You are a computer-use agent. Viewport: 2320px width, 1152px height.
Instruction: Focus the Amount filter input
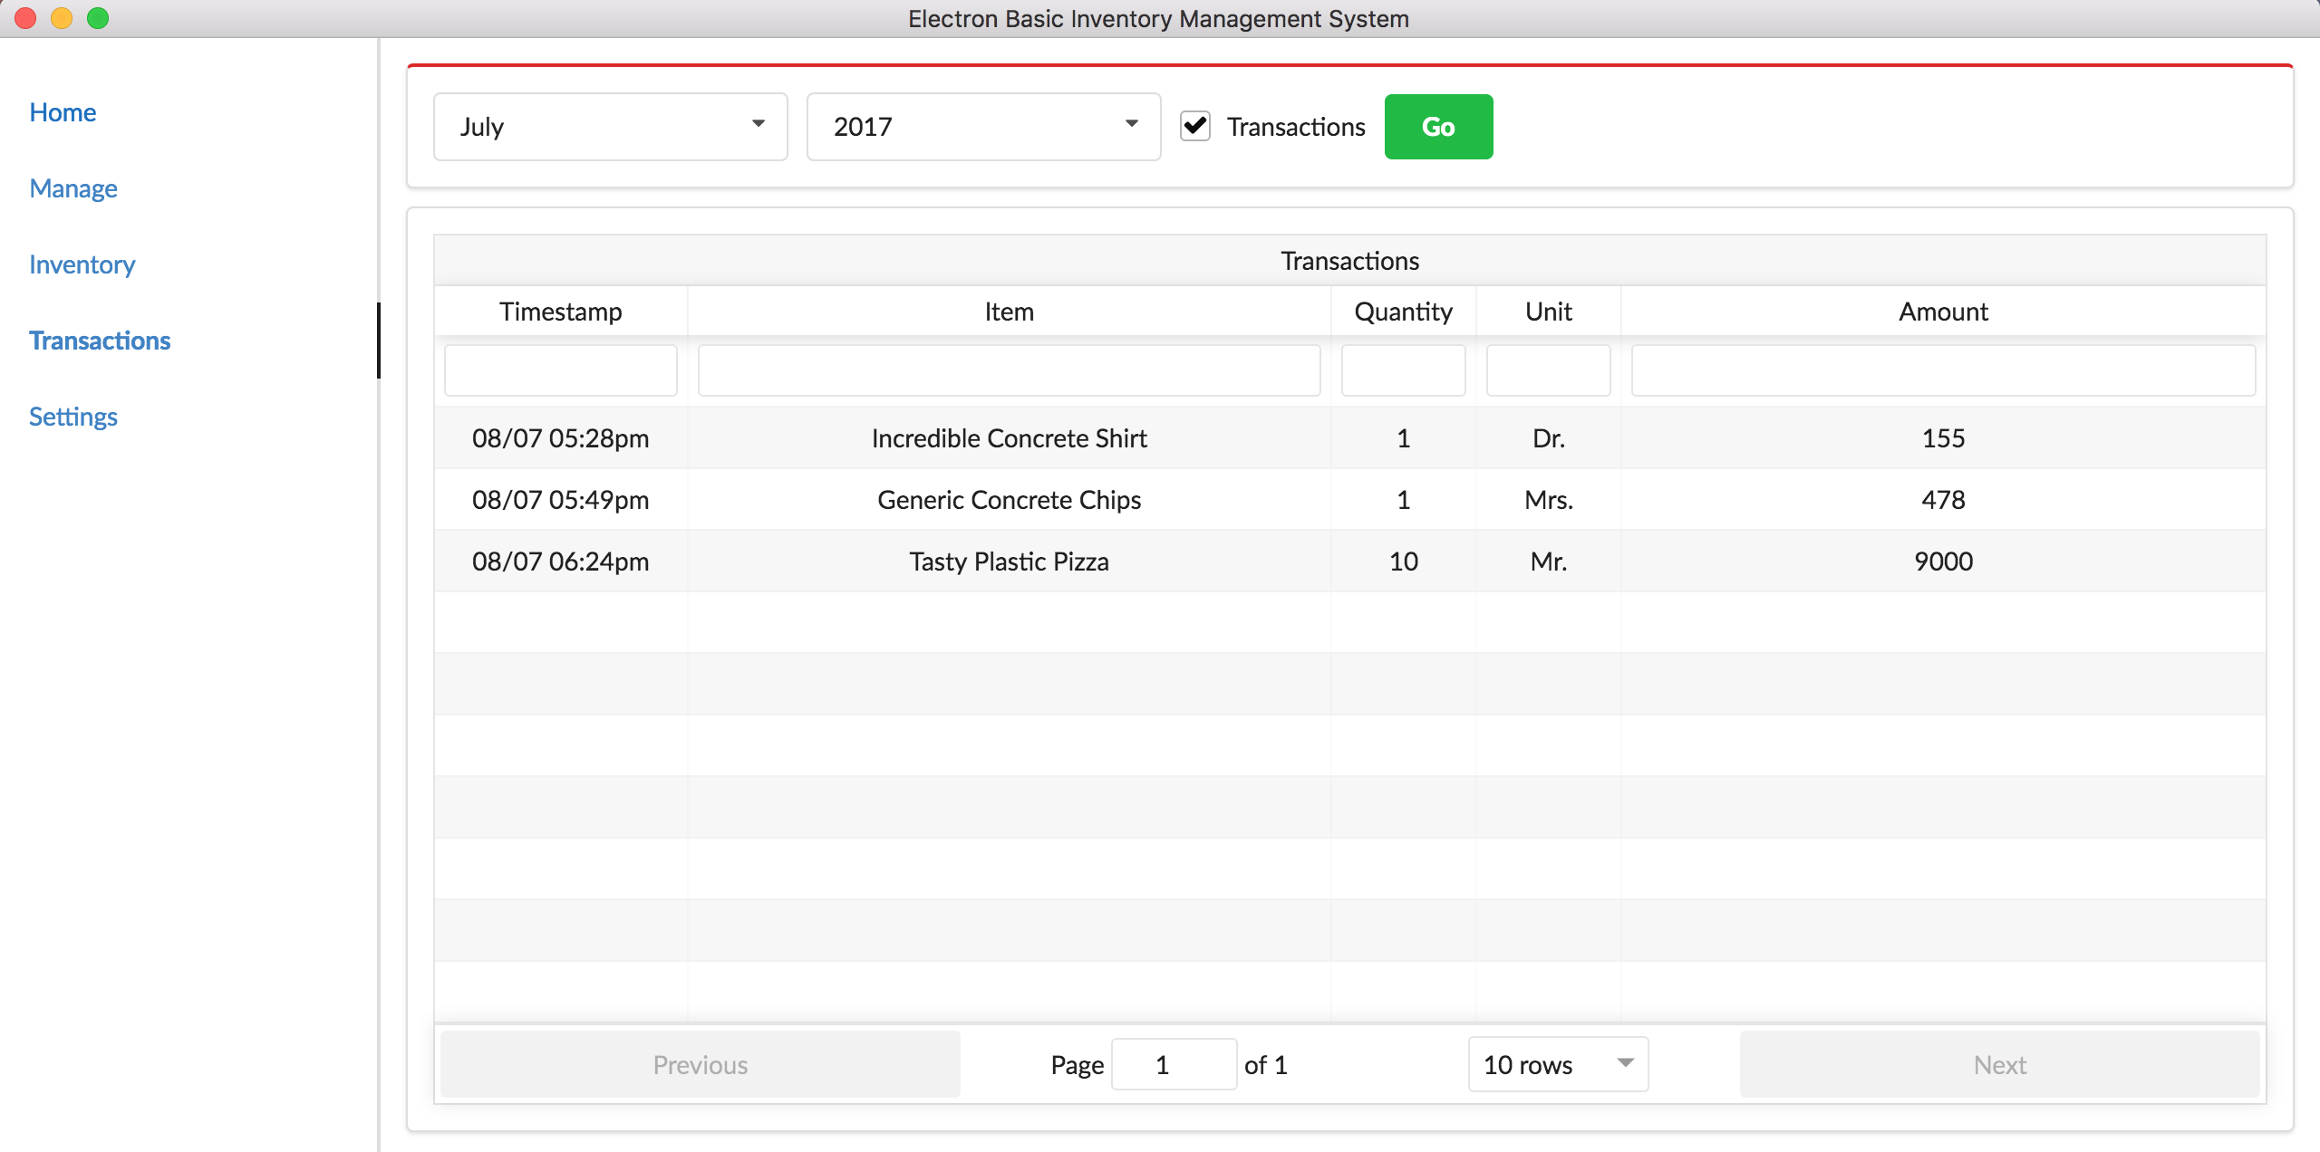point(1944,370)
